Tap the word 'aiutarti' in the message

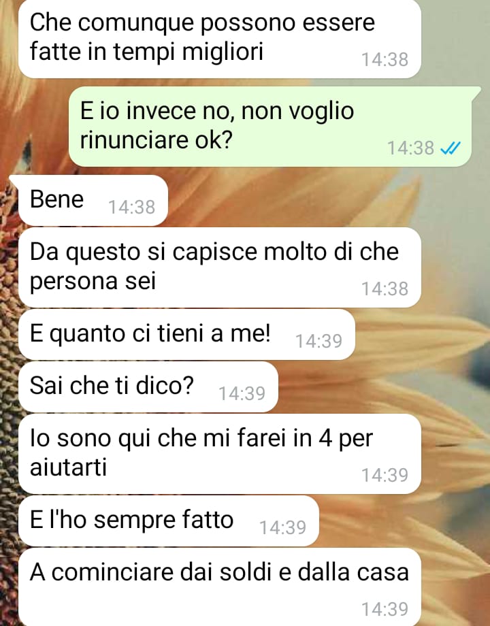[68, 467]
